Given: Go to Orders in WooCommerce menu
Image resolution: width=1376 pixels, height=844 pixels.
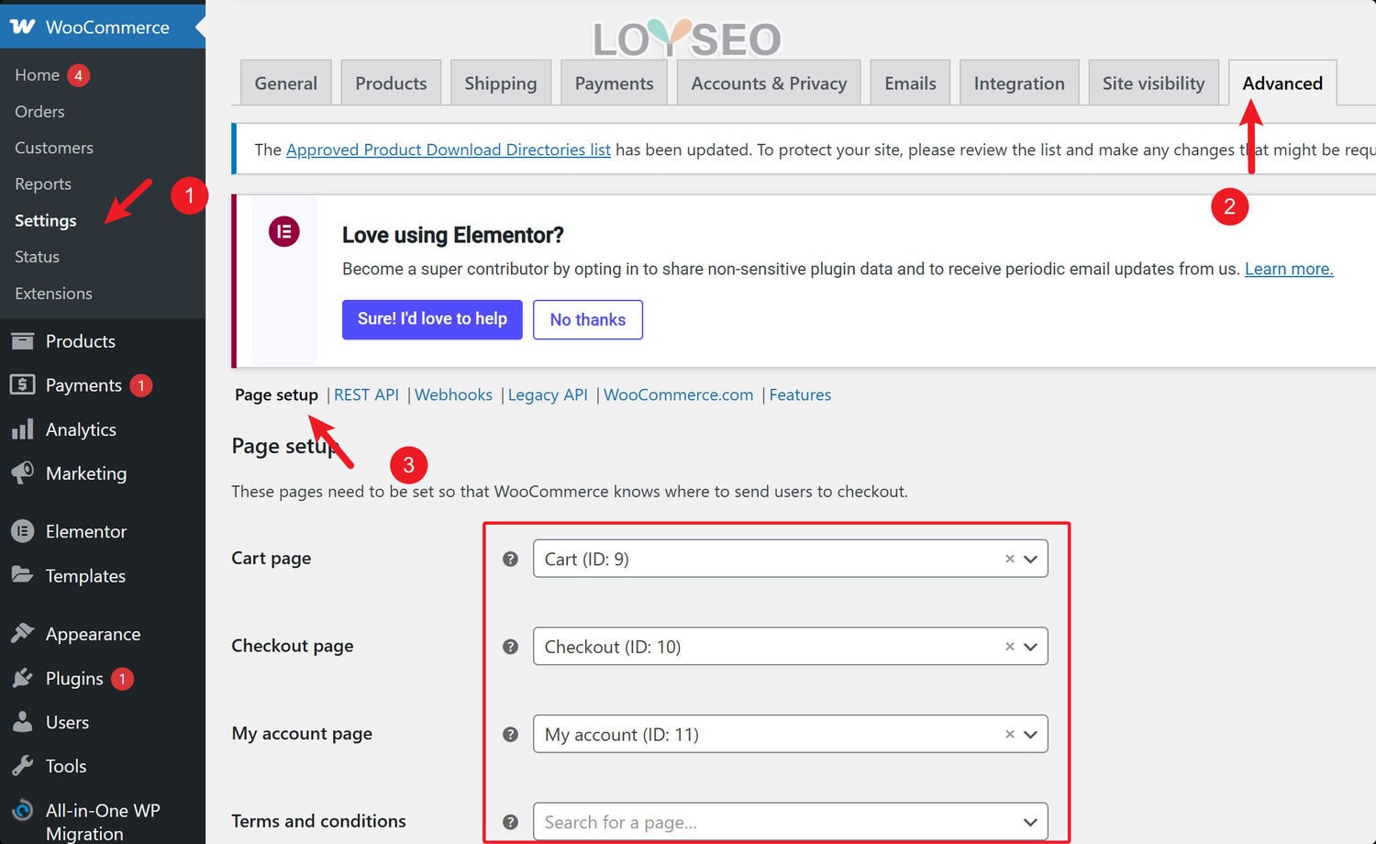Looking at the screenshot, I should pyautogui.click(x=39, y=111).
